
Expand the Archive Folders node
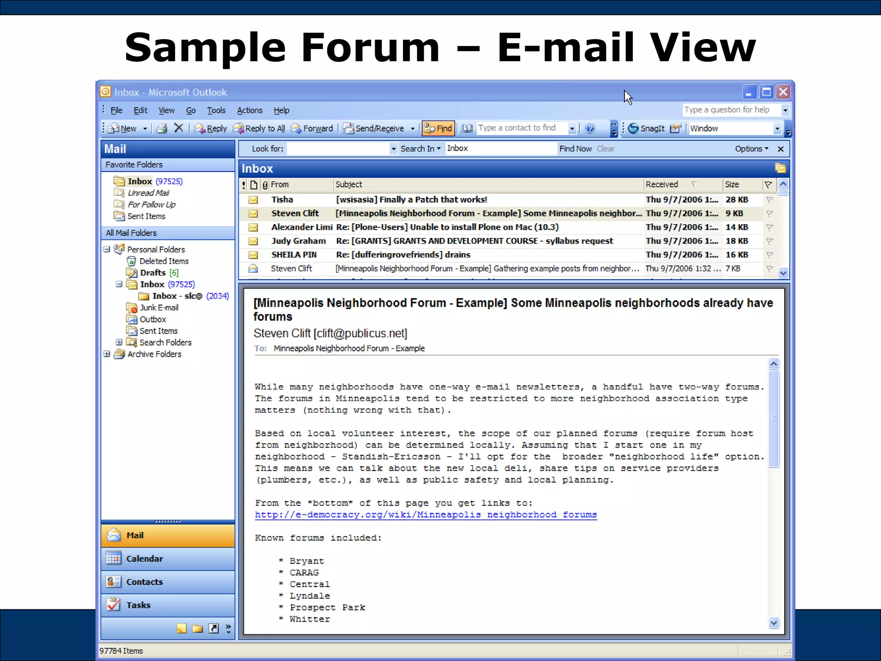pos(107,354)
